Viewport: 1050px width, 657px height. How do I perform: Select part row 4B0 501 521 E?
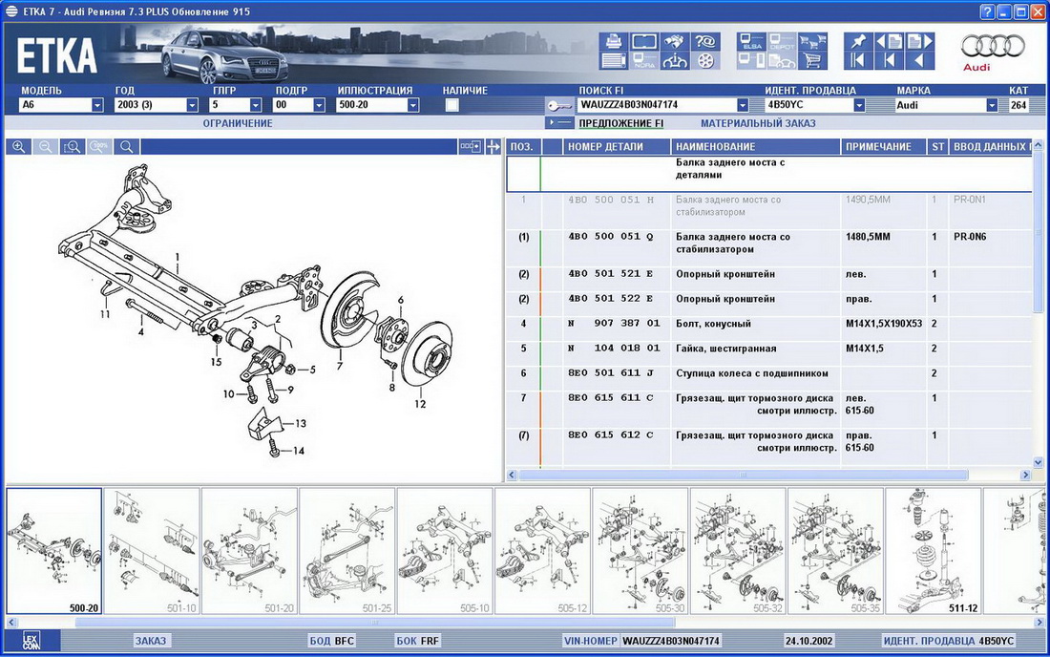(770, 274)
